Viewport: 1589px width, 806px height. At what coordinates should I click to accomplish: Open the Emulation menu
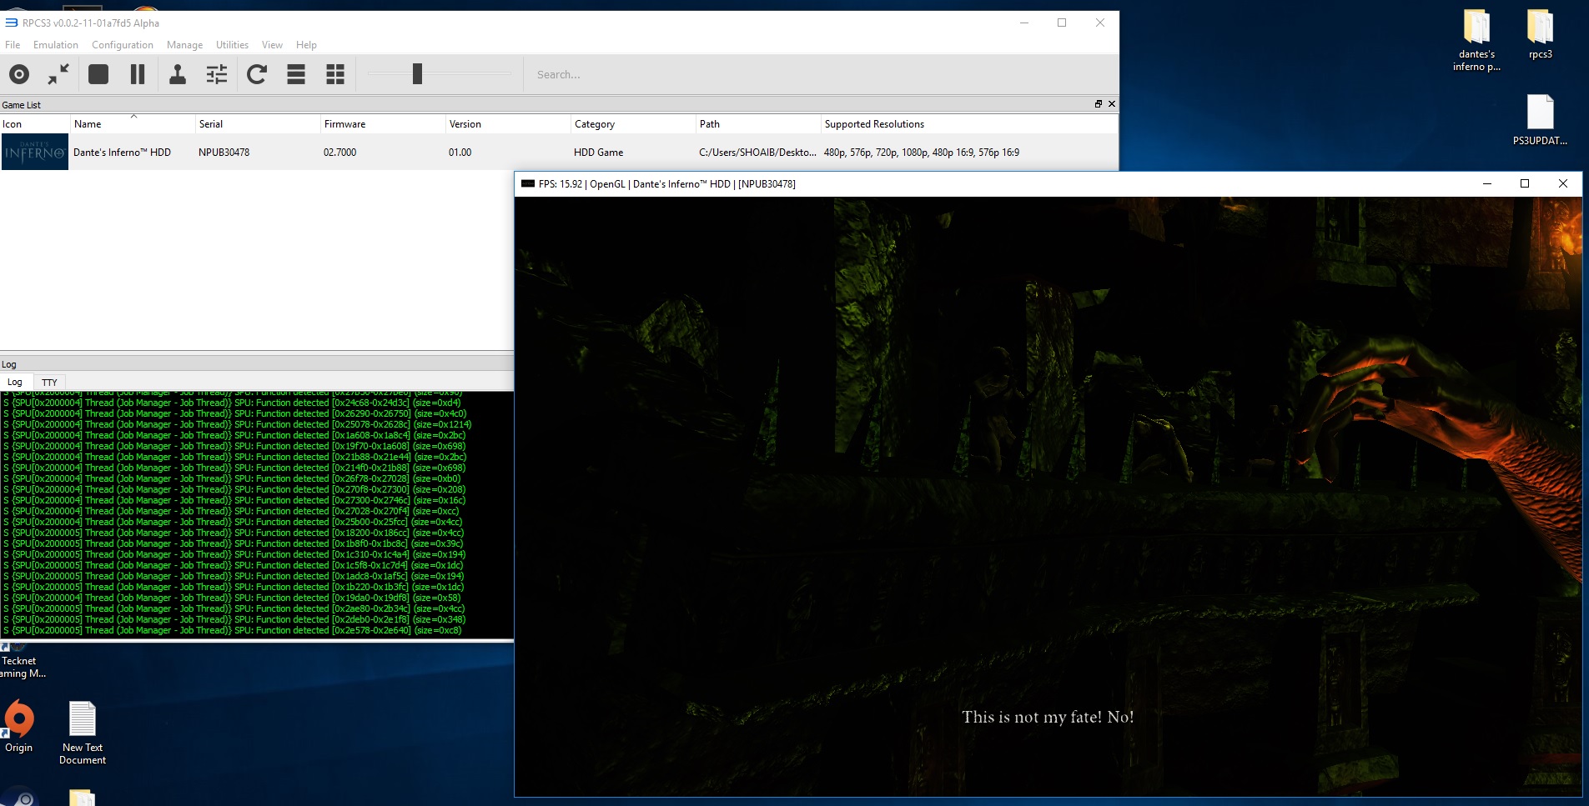pyautogui.click(x=56, y=45)
